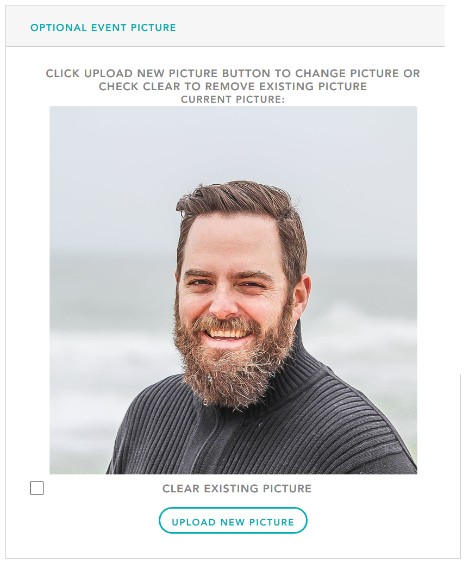This screenshot has height=563, width=475.
Task: Click the Upload New Picture button
Action: 233,520
